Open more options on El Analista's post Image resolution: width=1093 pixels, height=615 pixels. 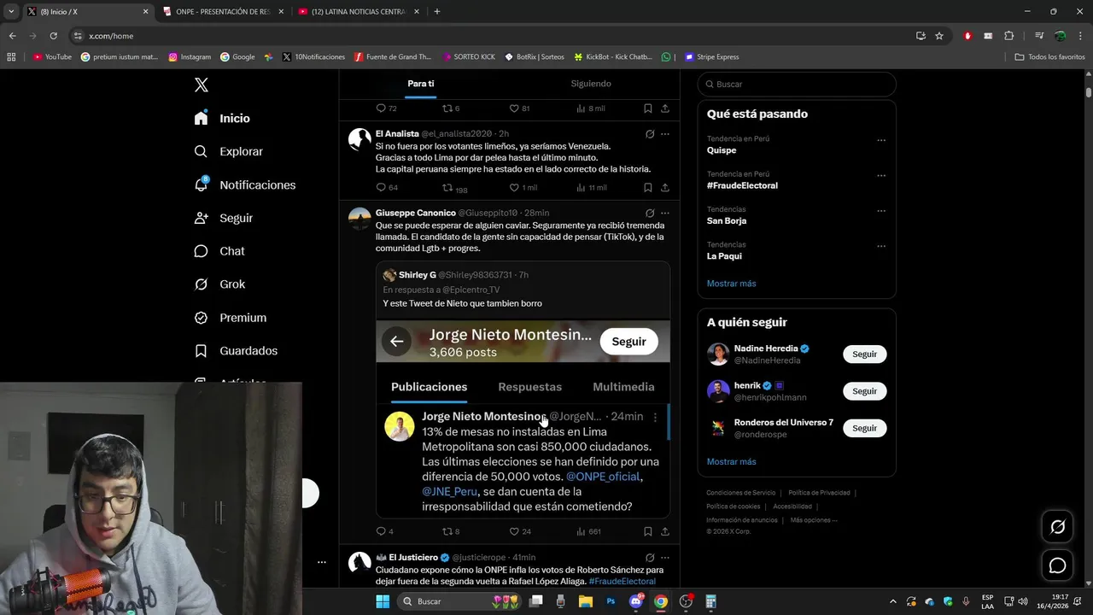tap(665, 134)
